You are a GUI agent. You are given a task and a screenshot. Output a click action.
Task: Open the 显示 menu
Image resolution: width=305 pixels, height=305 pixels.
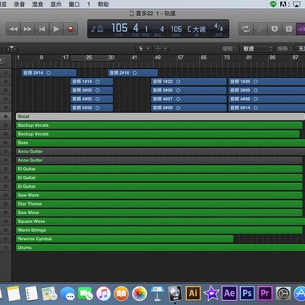point(56,4)
